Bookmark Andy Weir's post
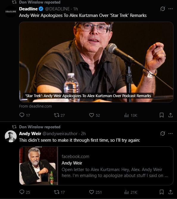Screen dimensions: 177x199 pyautogui.click(x=162, y=192)
